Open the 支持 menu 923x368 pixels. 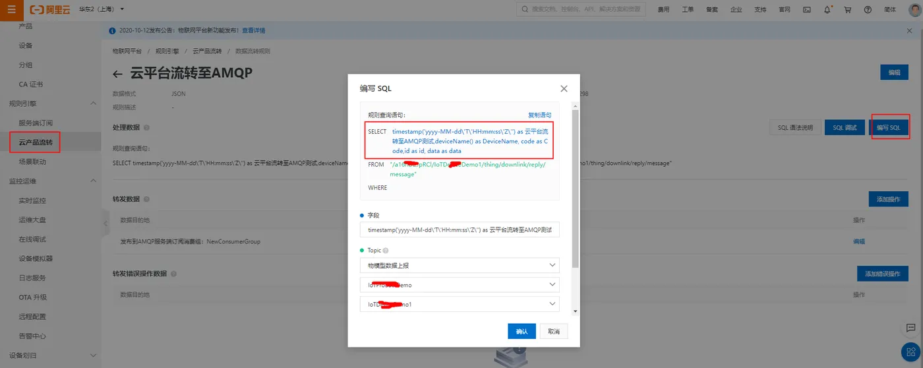click(x=760, y=9)
